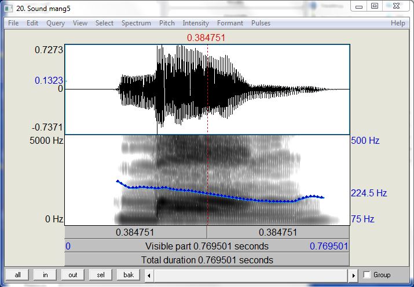Screen dimensions: 414x287
Task: Play the Total duration bar
Action: (x=207, y=260)
